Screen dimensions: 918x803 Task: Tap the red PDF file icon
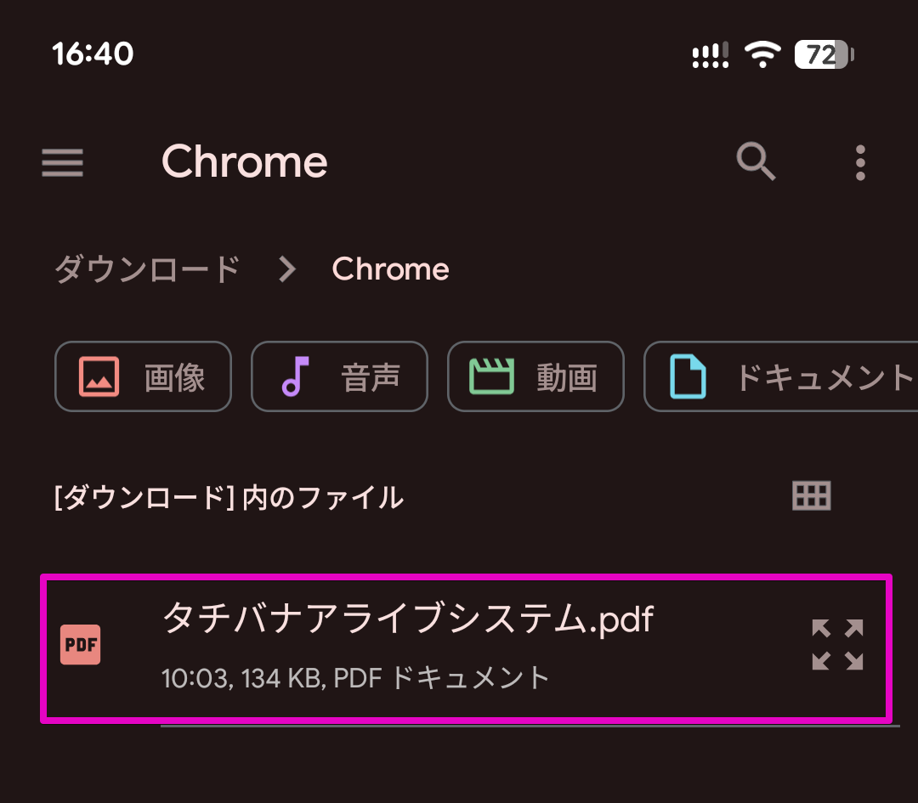click(x=80, y=644)
